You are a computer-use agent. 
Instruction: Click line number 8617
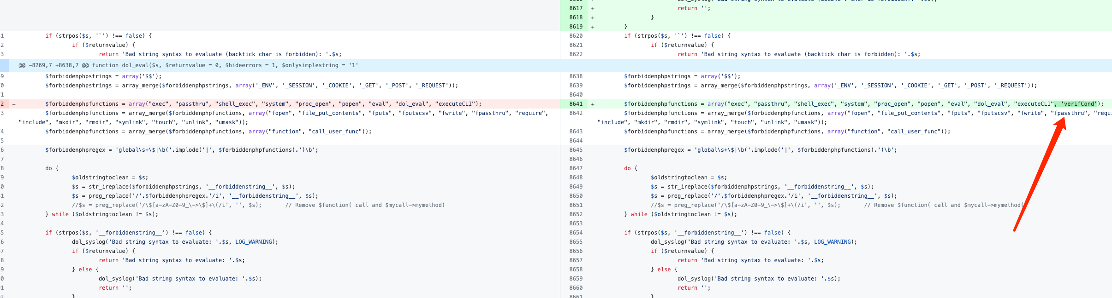tap(576, 8)
